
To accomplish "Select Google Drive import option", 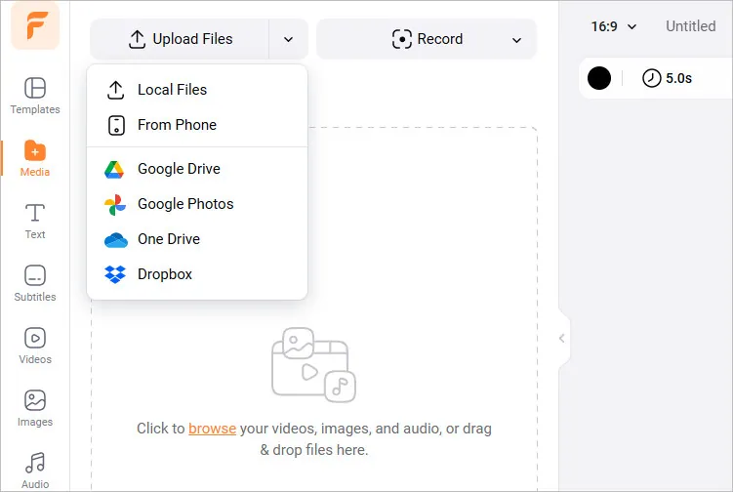I will click(197, 169).
